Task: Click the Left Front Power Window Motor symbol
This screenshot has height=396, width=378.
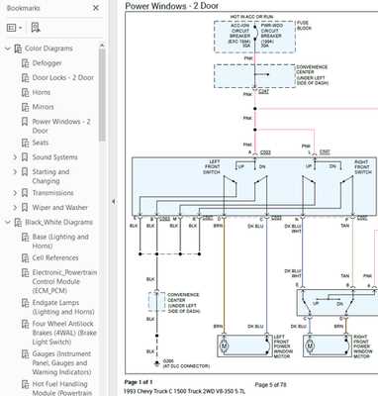Action: pyautogui.click(x=224, y=346)
